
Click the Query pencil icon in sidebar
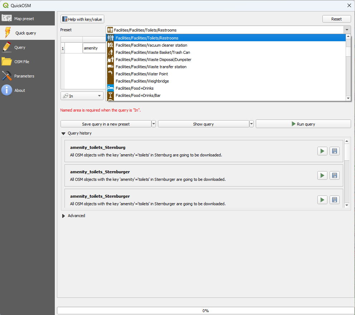click(x=6, y=47)
